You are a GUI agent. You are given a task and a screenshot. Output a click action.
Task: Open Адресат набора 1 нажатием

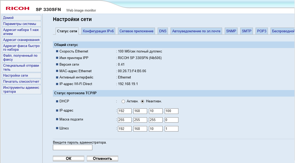tap(22, 32)
